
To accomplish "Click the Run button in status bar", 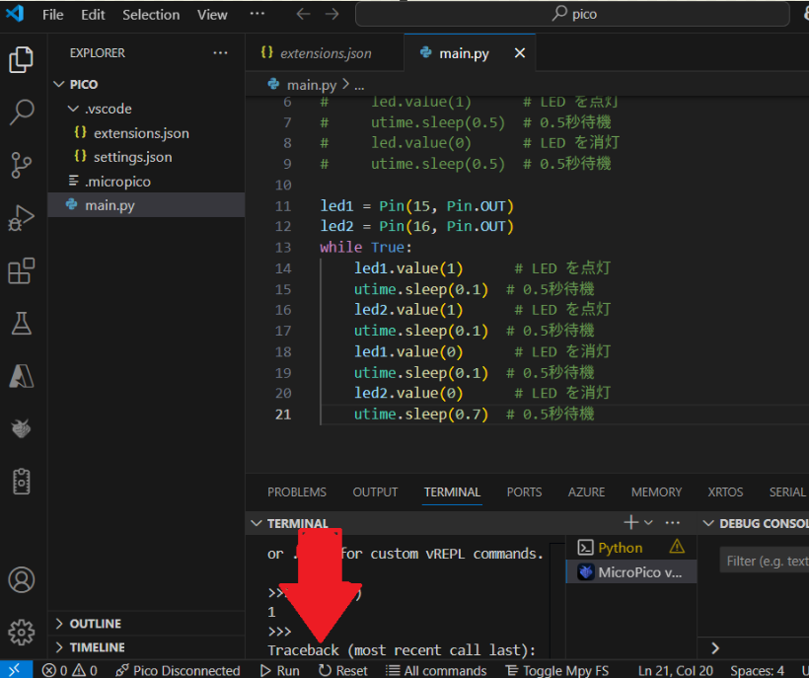I will pos(280,670).
